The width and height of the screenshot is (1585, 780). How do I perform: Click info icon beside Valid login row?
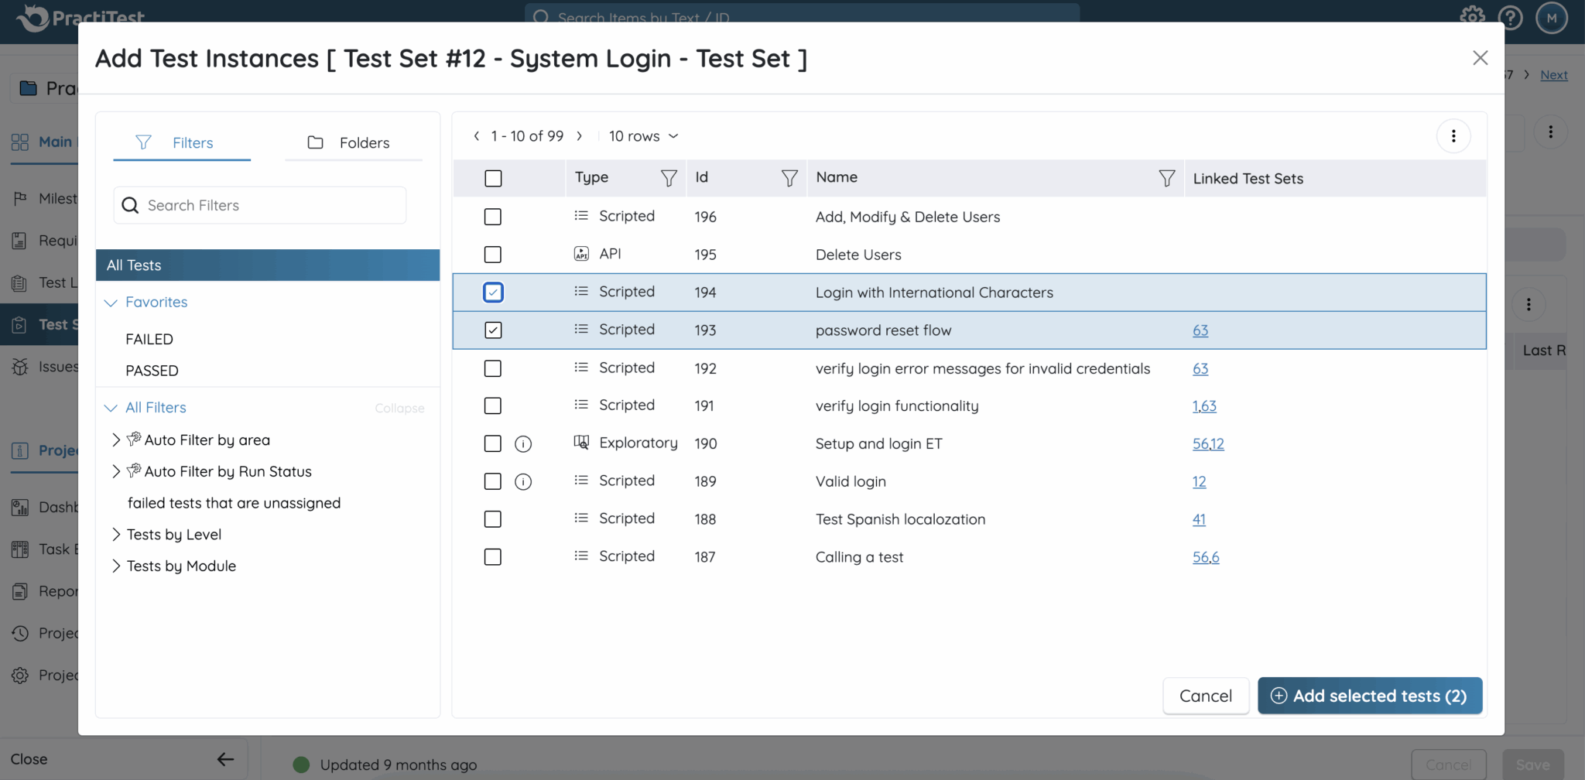523,482
